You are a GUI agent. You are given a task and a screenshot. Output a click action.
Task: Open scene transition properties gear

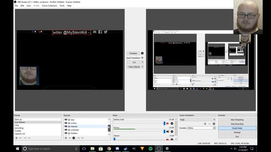tap(214, 124)
